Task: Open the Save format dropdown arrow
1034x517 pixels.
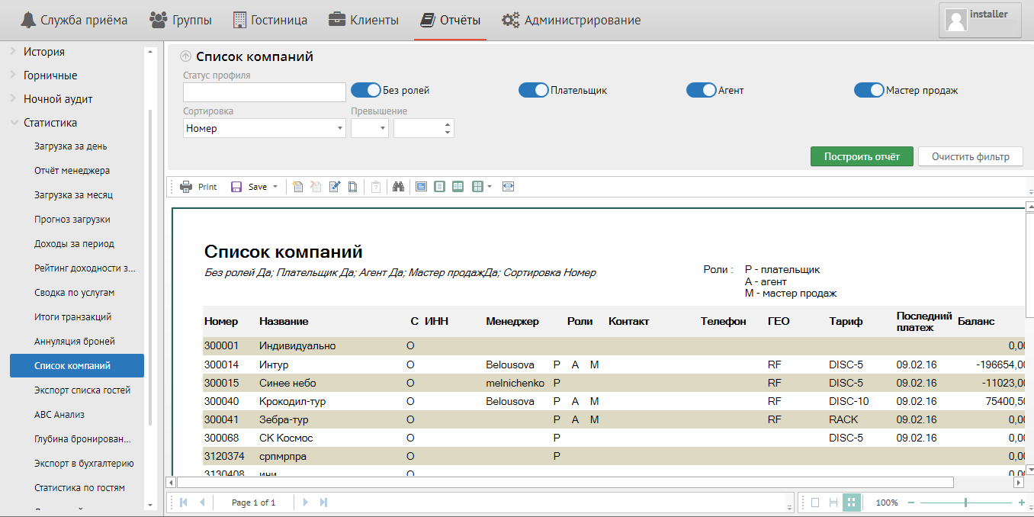Action: (x=275, y=187)
